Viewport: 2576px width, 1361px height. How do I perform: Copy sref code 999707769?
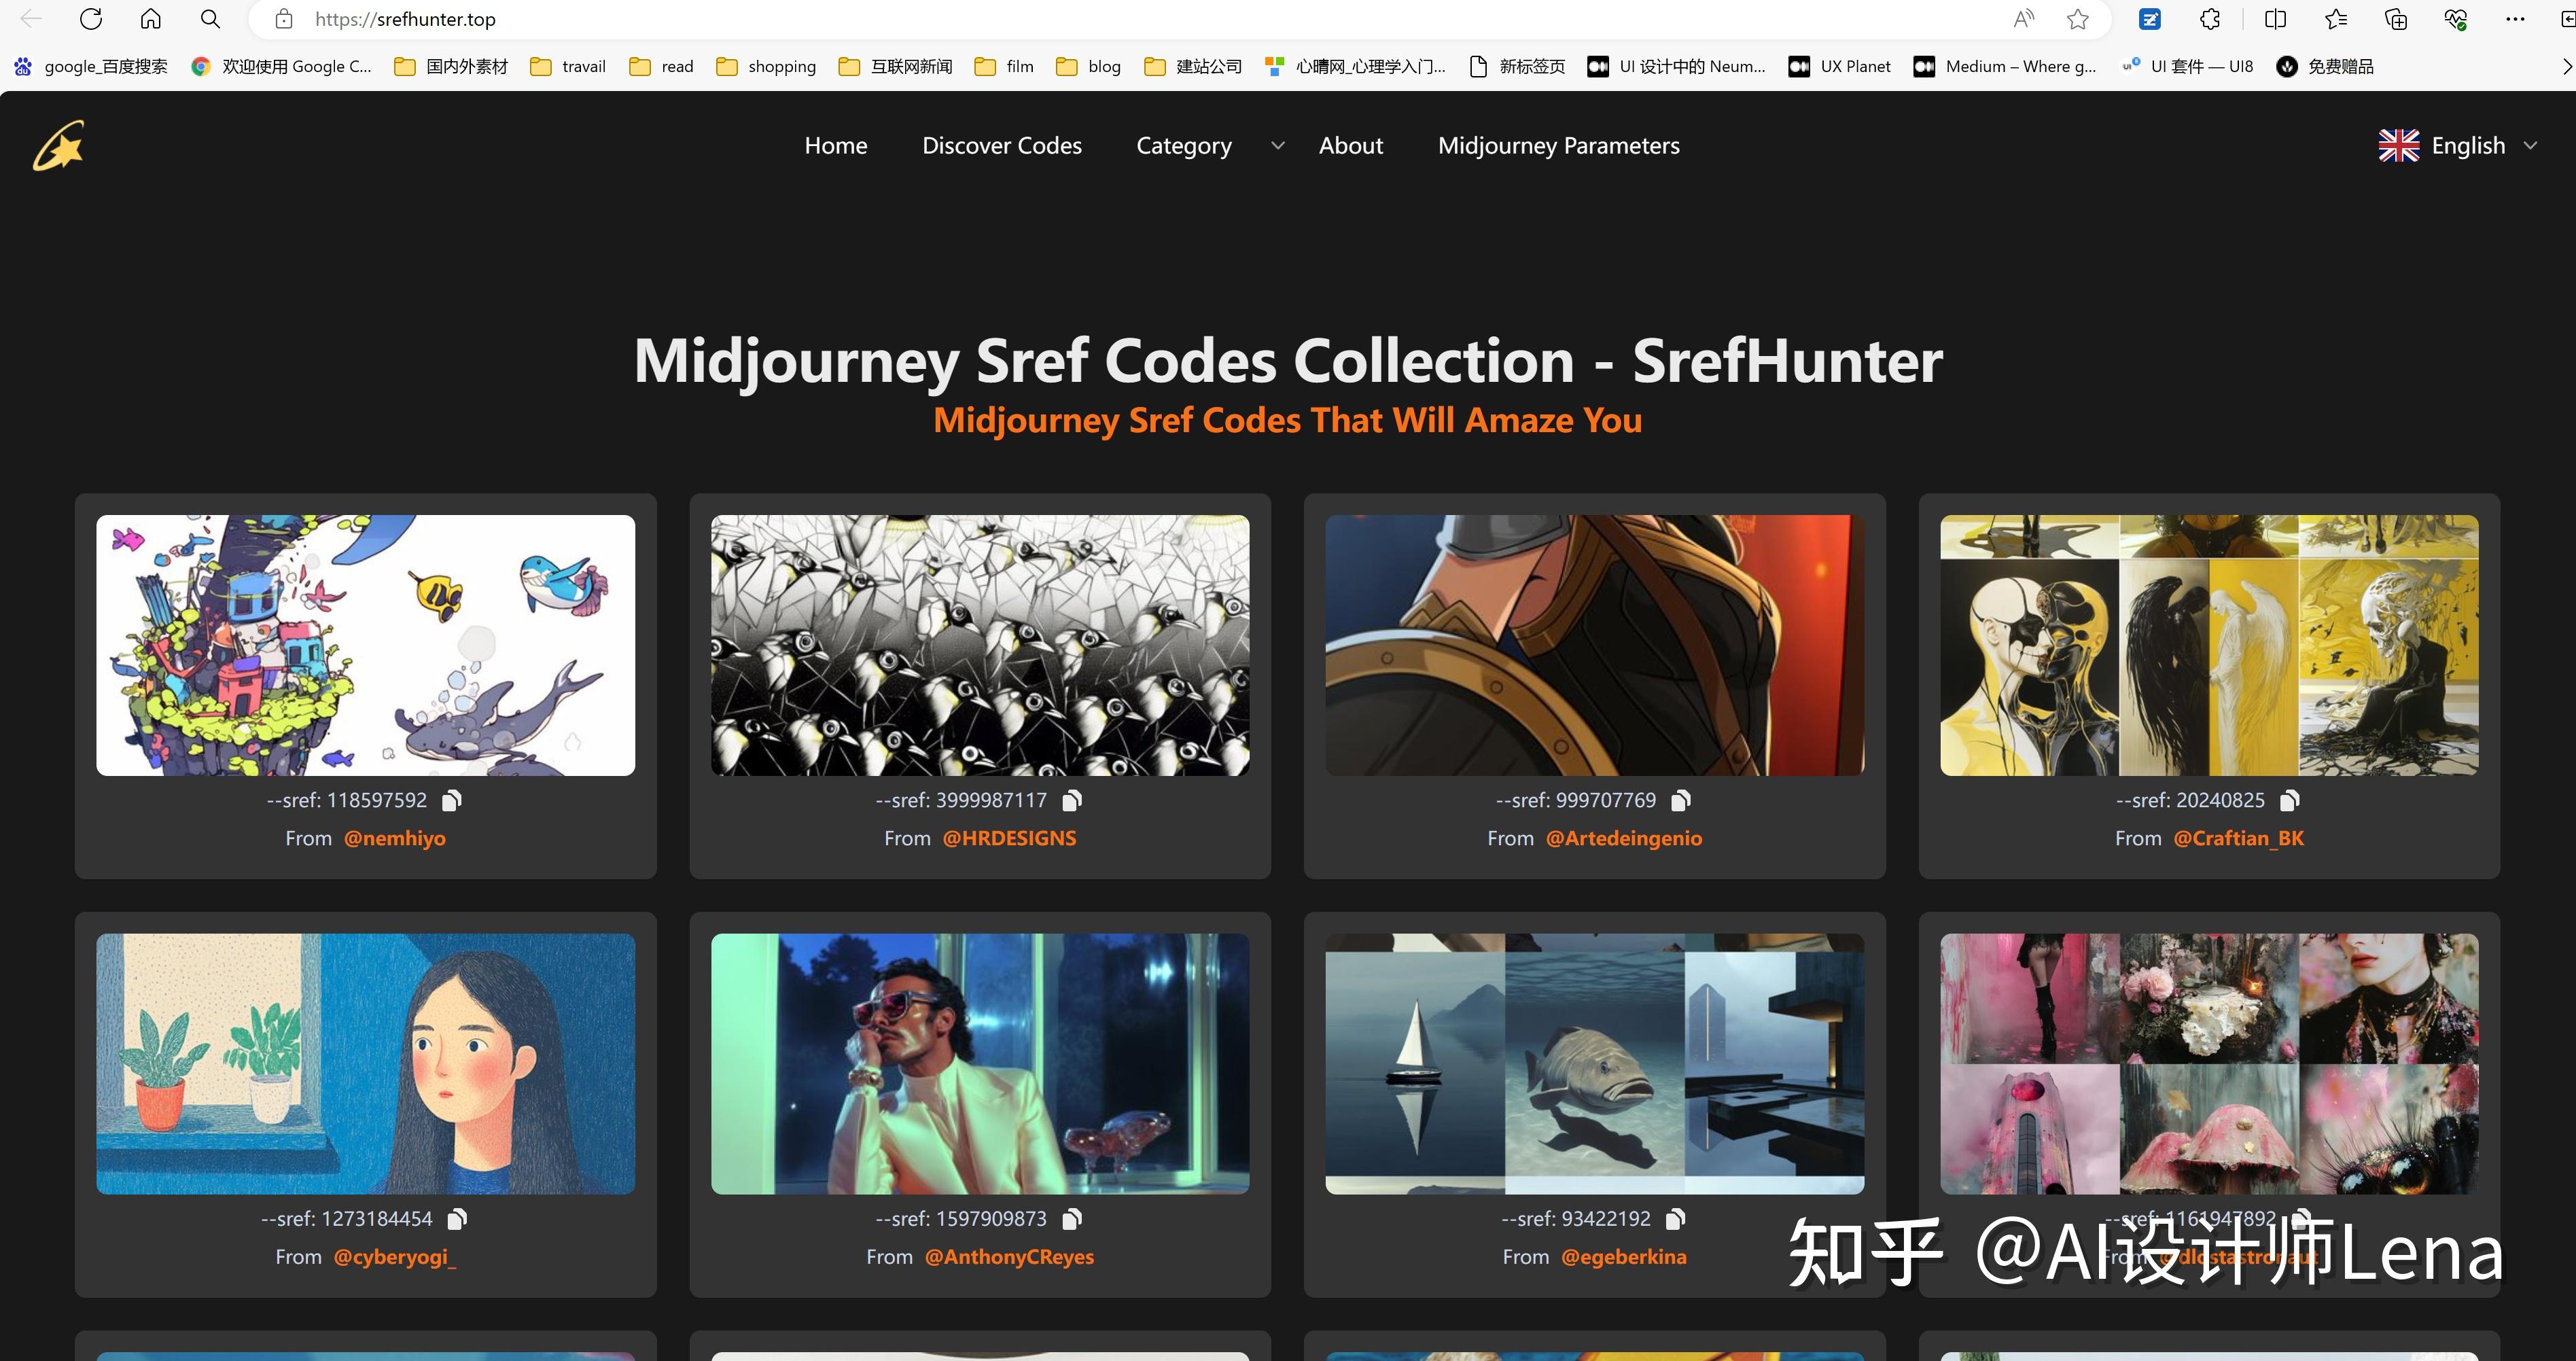pos(1681,800)
